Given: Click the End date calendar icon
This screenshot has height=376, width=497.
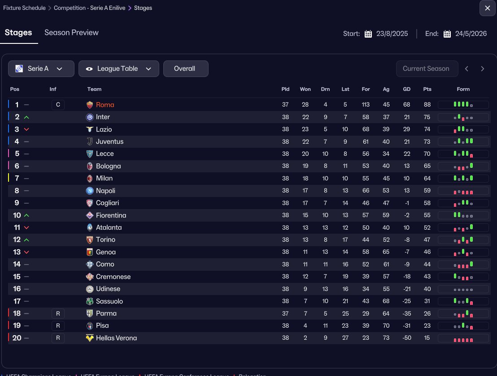Looking at the screenshot, I should pyautogui.click(x=447, y=34).
